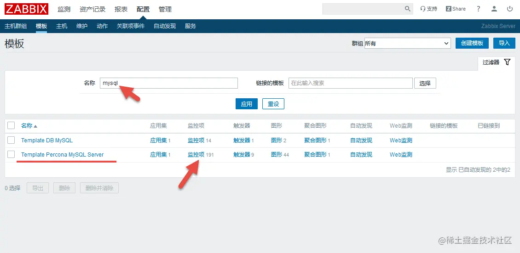This screenshot has height=253, width=520.
Task: Toggle the 过滤器 filter tab
Action: (496, 62)
